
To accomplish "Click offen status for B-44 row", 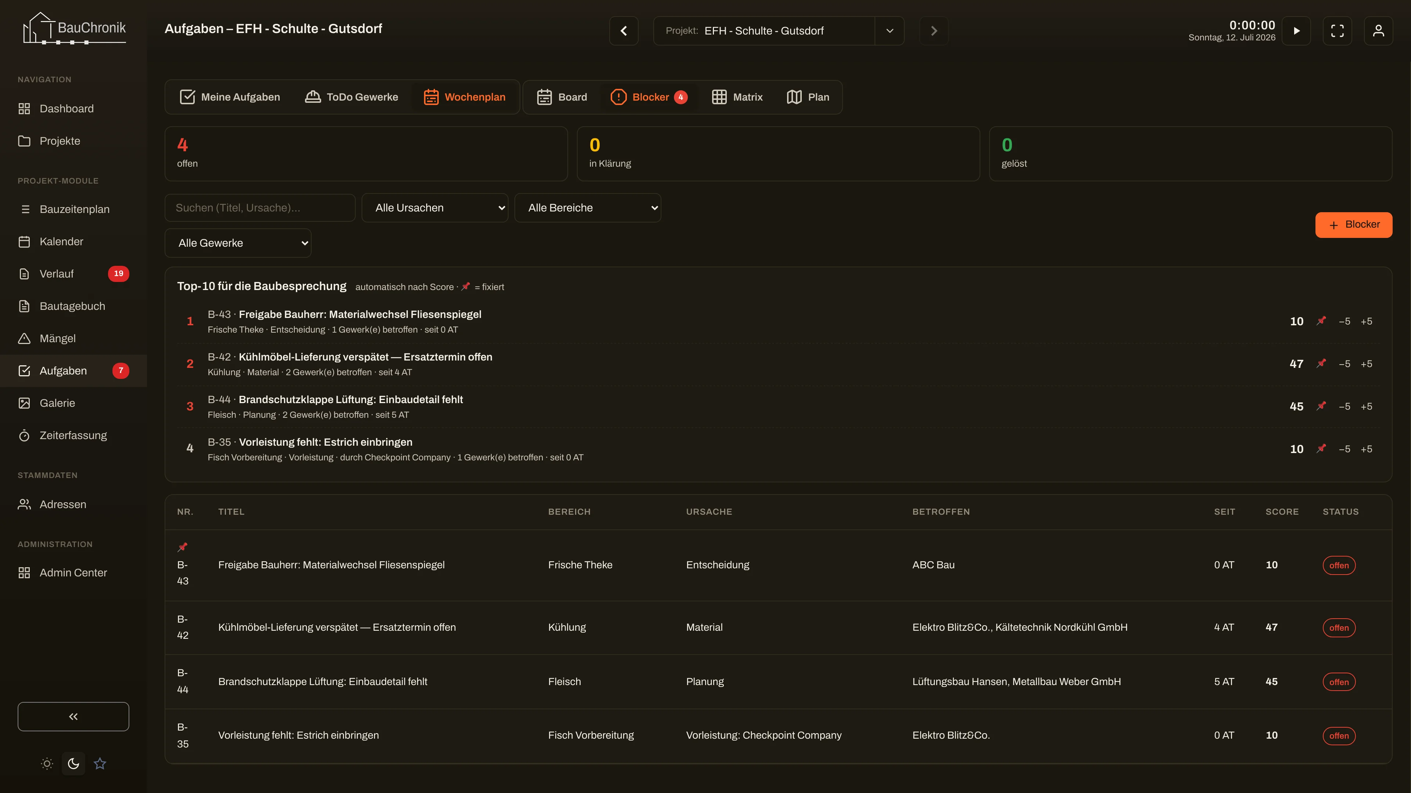I will [x=1339, y=682].
